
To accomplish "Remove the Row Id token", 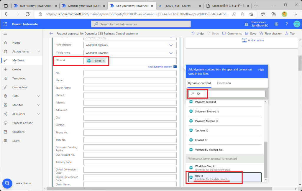I will tap(104, 61).
